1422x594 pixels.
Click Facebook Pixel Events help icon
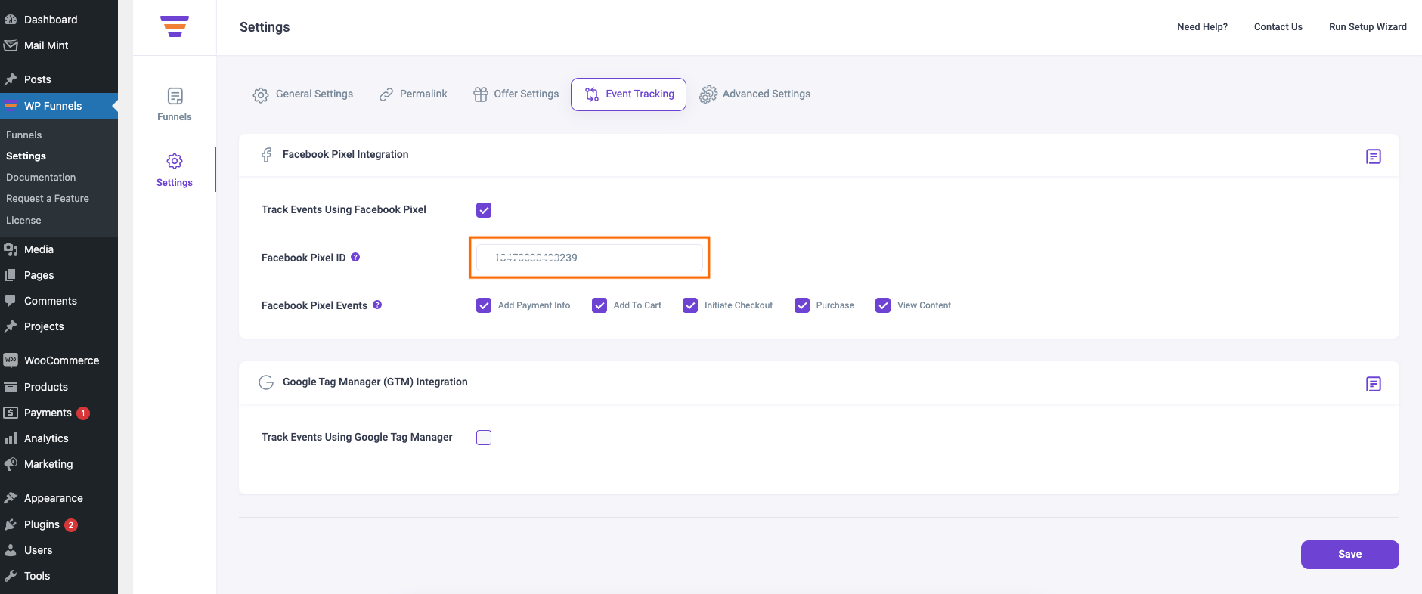[377, 305]
